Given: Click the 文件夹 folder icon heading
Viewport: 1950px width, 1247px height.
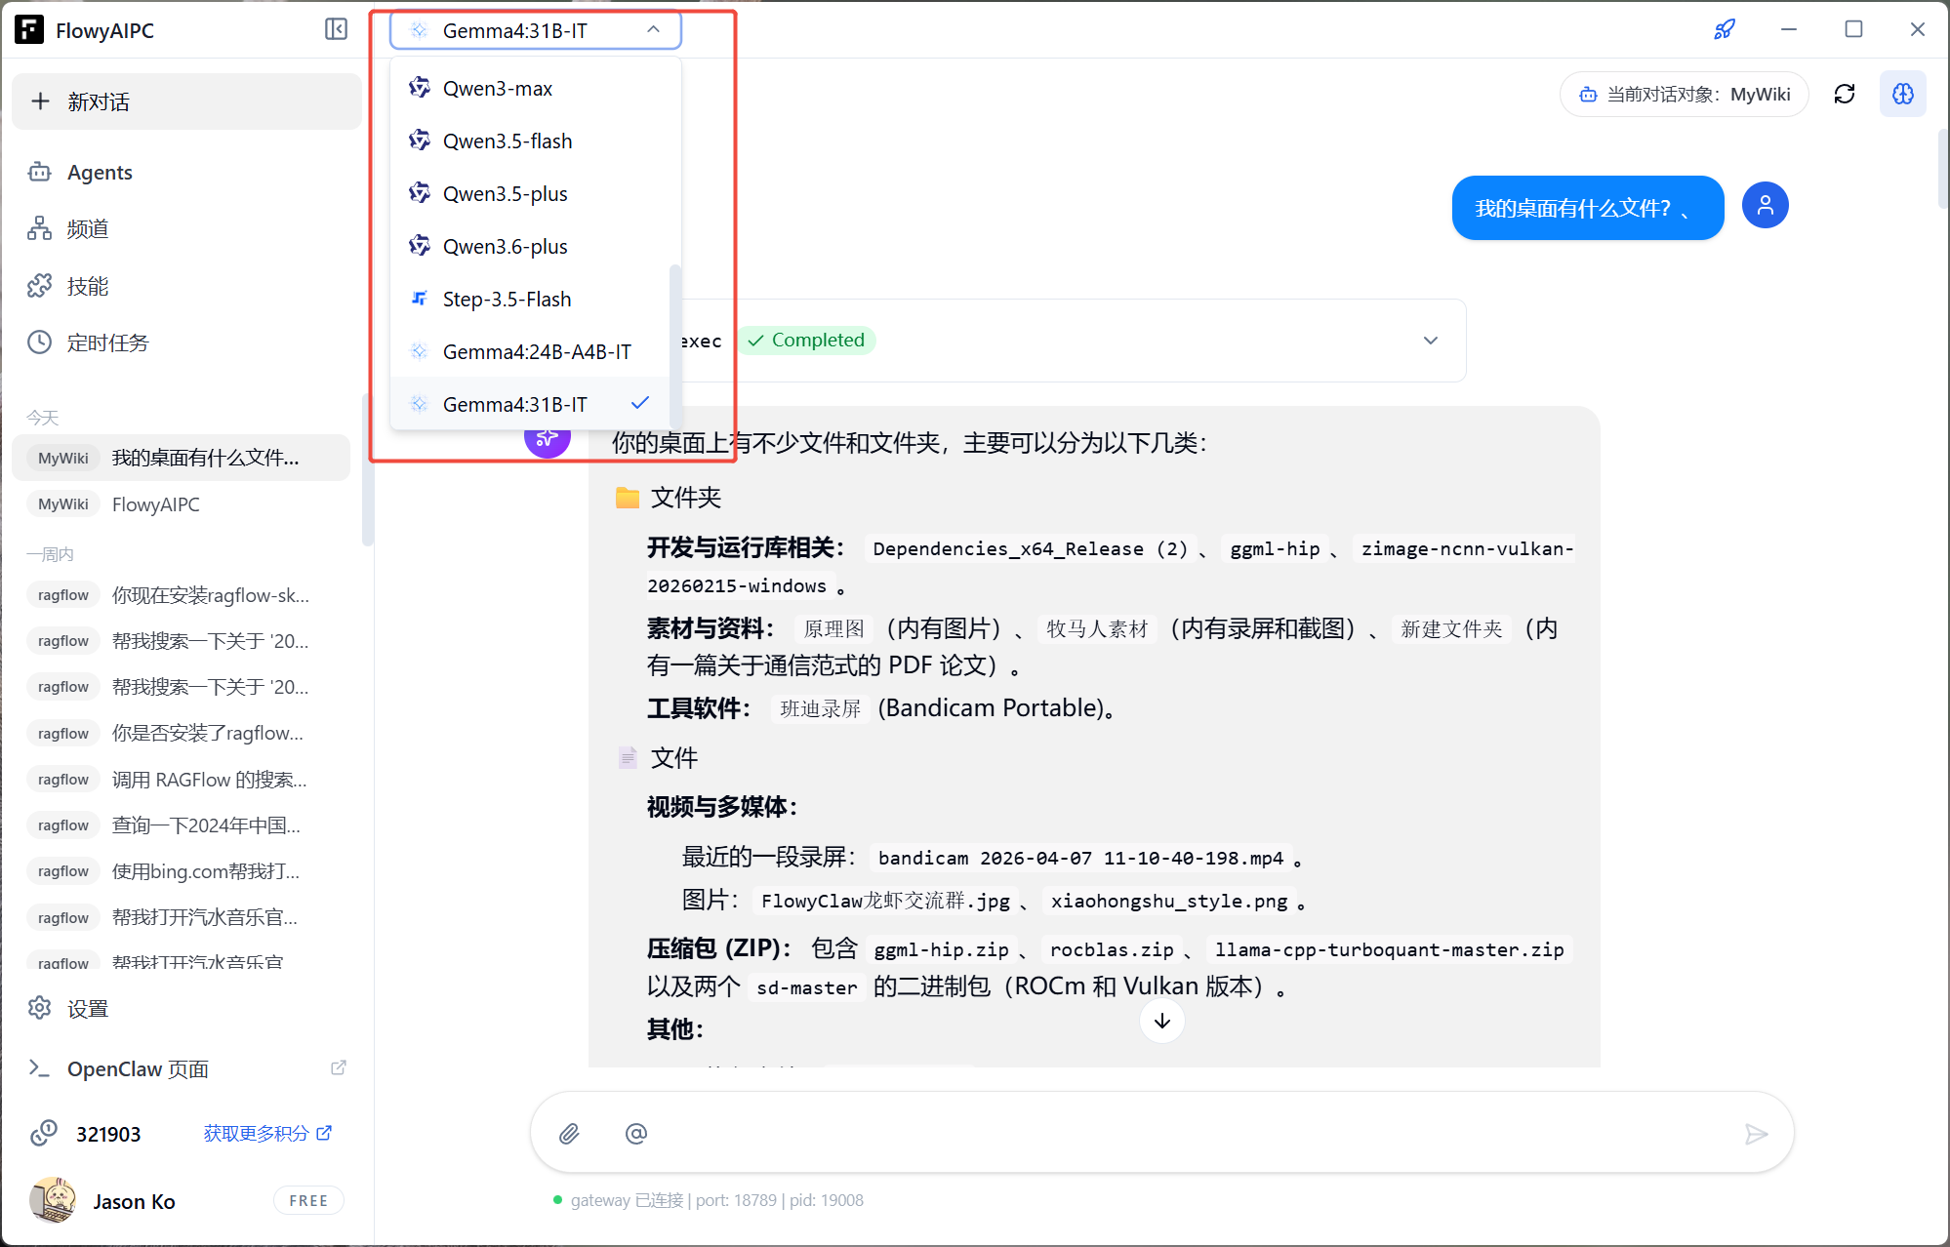Looking at the screenshot, I should (x=669, y=498).
